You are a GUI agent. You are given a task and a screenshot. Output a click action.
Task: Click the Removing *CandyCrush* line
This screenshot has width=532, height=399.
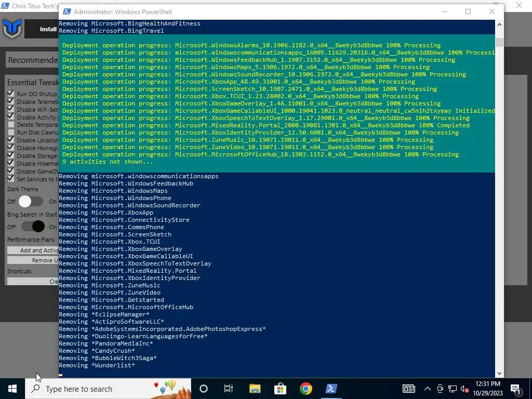click(x=97, y=351)
